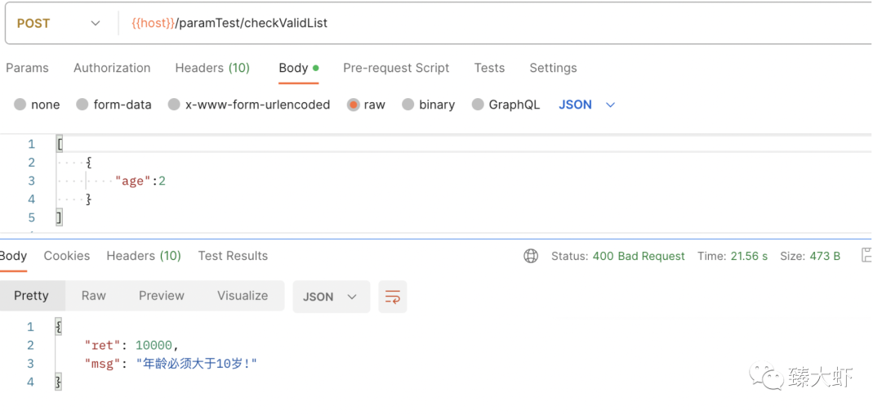Switch to the Headers (10) request tab

pos(212,68)
